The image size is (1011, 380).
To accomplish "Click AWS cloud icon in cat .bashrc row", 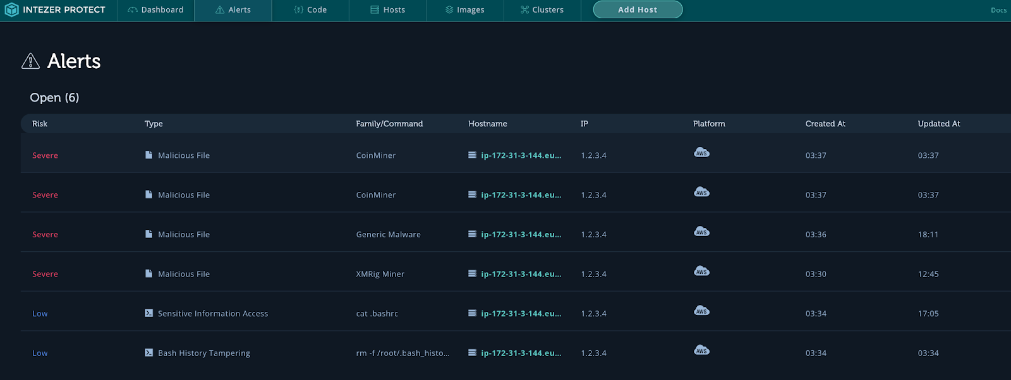I will [x=701, y=311].
